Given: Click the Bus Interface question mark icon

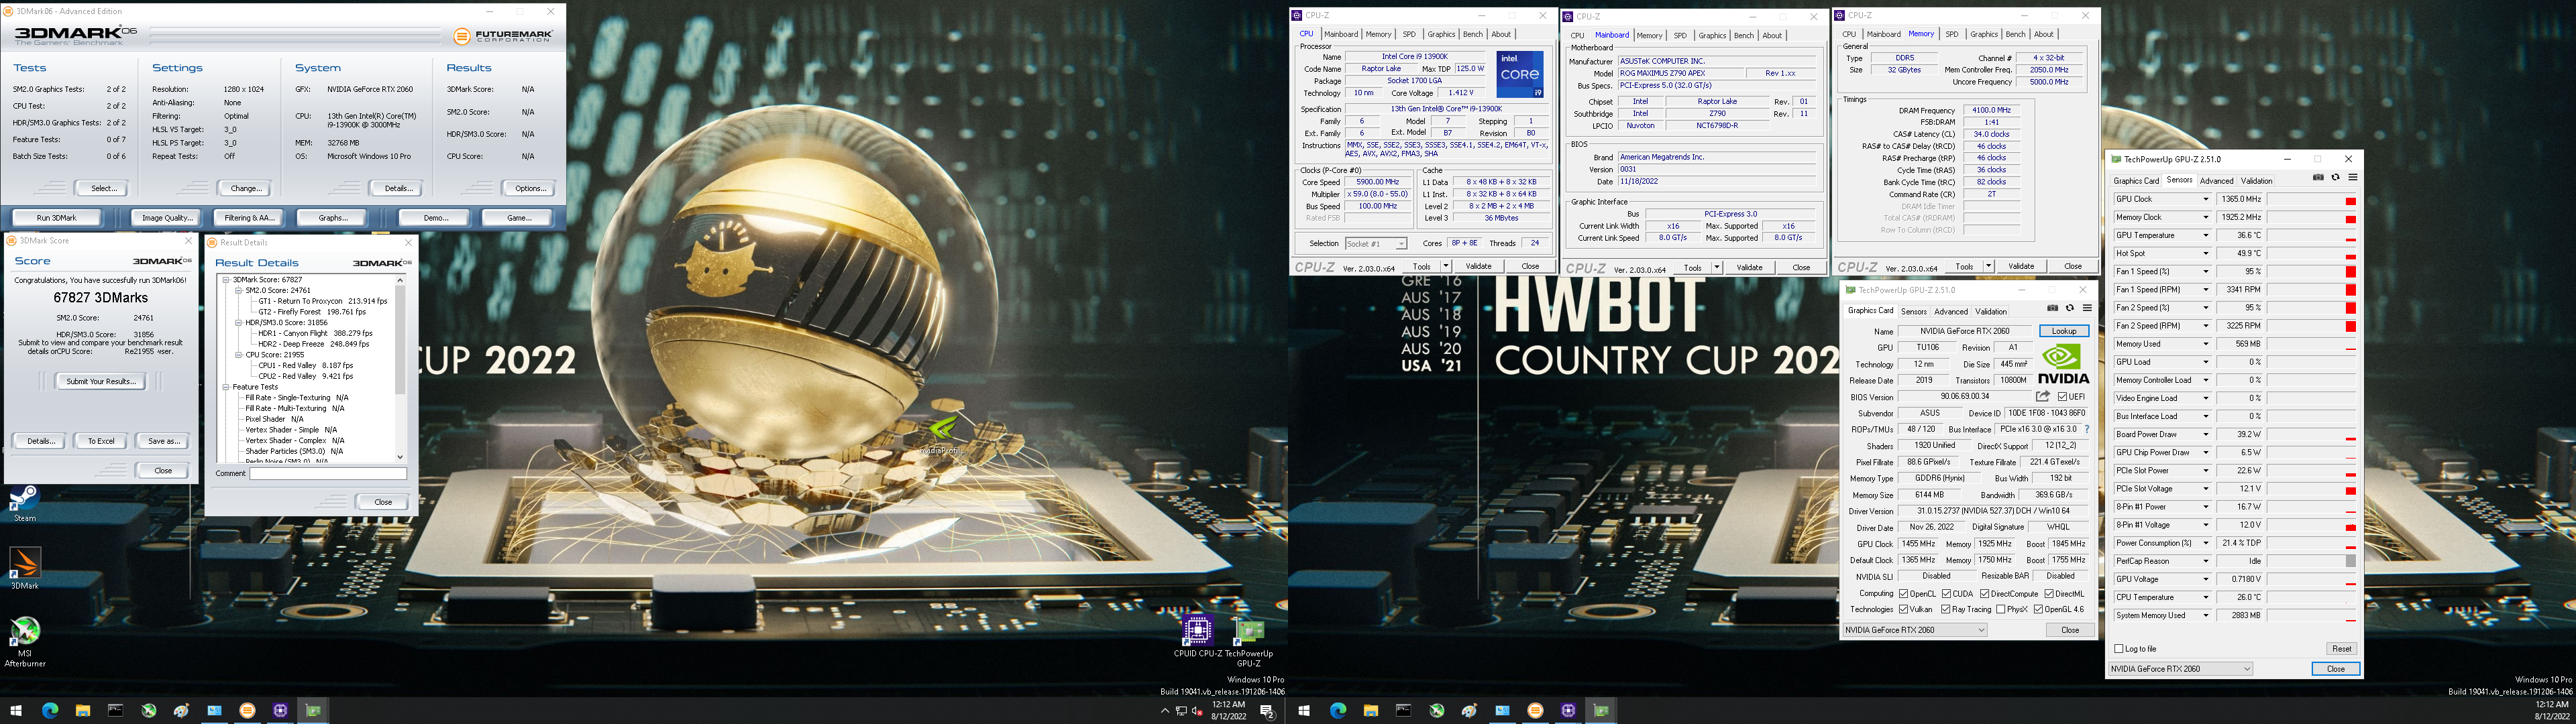Looking at the screenshot, I should point(2086,429).
